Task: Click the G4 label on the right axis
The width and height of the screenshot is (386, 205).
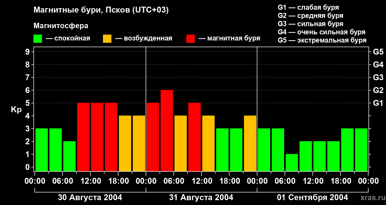Action: point(378,65)
